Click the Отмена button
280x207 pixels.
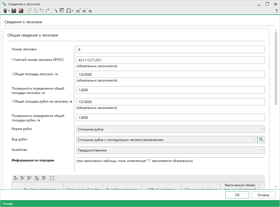pyautogui.click(x=263, y=195)
